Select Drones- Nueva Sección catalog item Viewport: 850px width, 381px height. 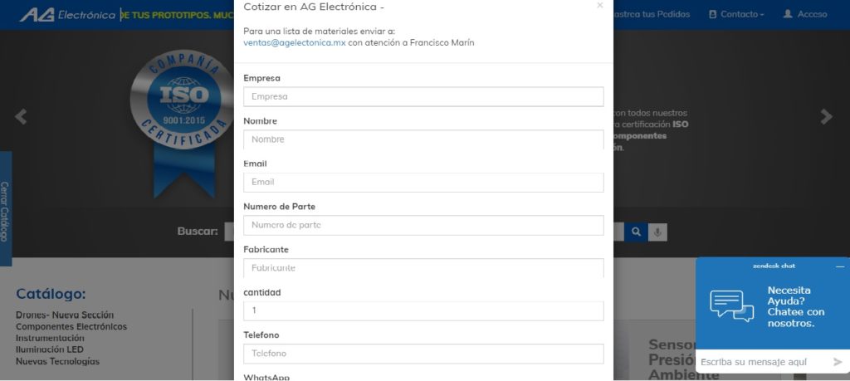(x=65, y=315)
